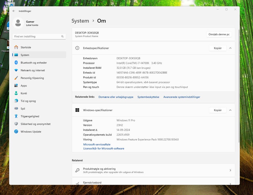Viewport: 253px width, 195px height.
Task: Select the Personlig tilpasning brush icon
Action: (16, 78)
